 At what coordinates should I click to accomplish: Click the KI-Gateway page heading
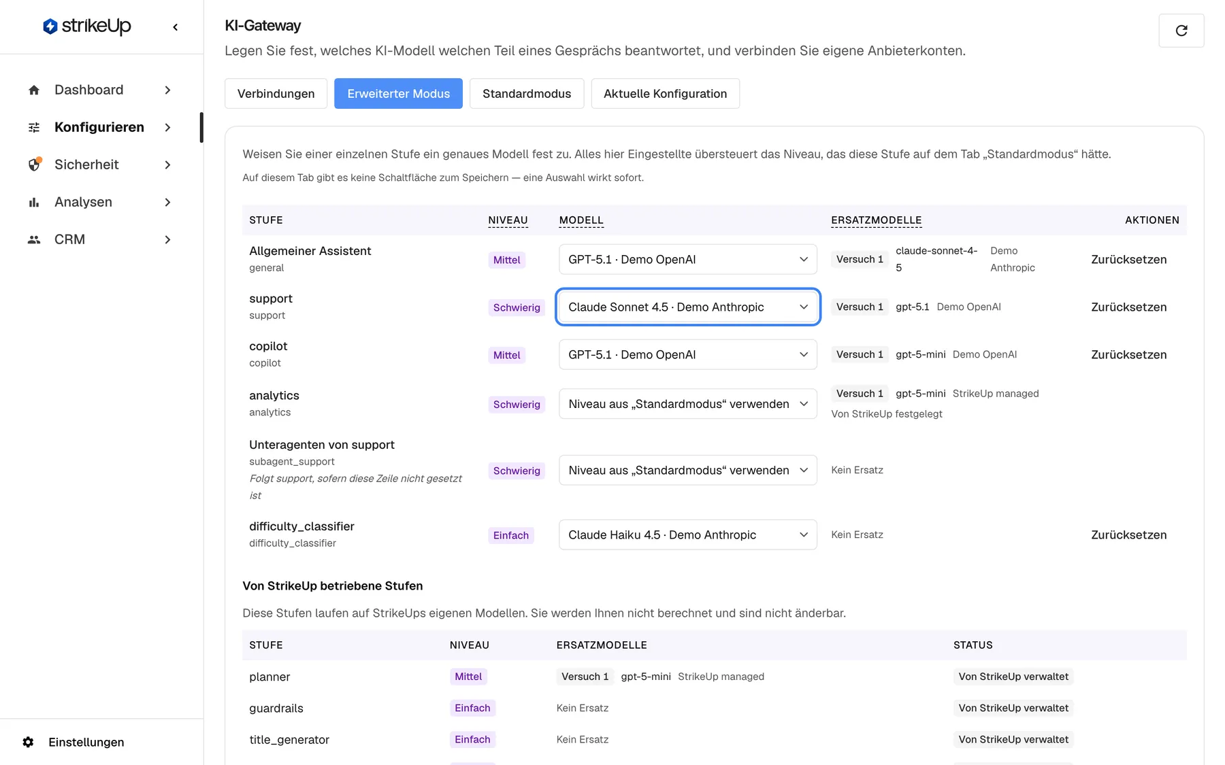263,25
